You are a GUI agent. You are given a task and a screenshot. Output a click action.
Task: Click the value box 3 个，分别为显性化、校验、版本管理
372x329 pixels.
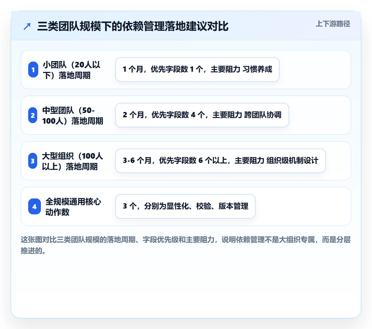(185, 206)
